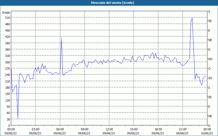The height and width of the screenshot is (136, 218).
Task: Select the 90 y-axis value
Action: [x=8, y=107]
